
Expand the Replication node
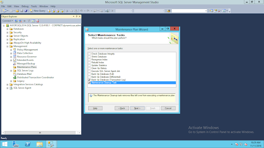click(7, 39)
